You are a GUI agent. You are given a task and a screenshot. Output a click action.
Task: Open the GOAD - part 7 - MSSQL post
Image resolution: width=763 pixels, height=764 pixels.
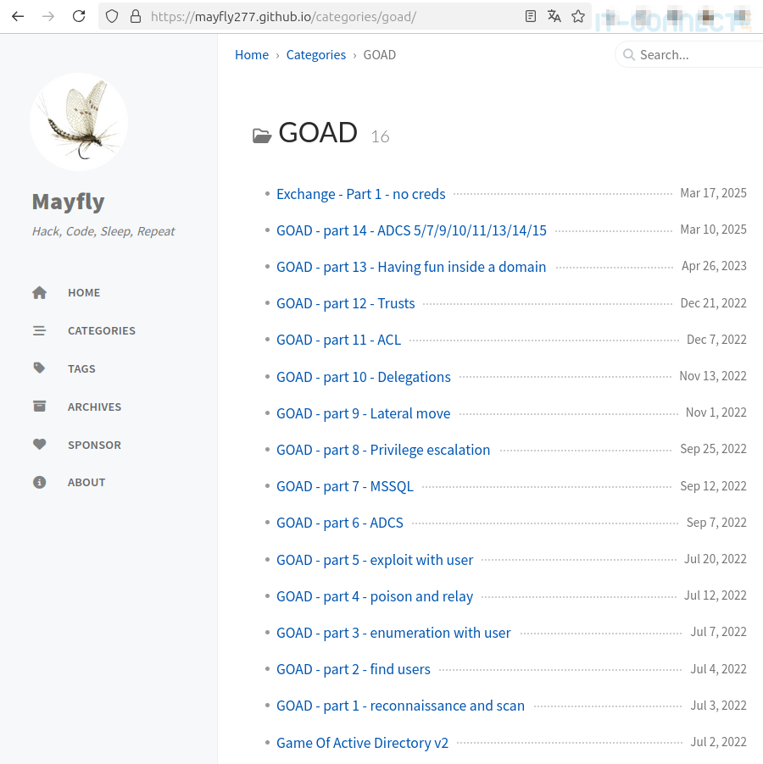345,486
